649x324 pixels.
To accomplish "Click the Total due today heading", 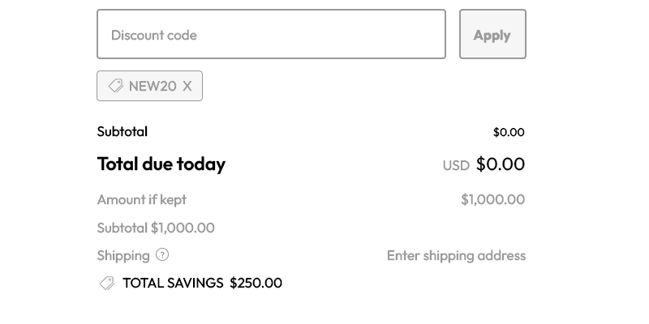I will pos(161,164).
